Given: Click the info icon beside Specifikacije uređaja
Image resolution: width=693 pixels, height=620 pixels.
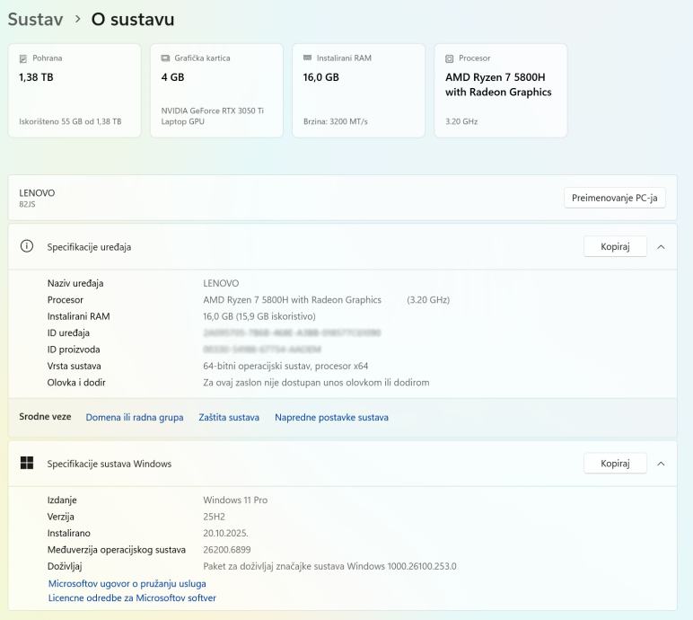Looking at the screenshot, I should click(x=27, y=246).
